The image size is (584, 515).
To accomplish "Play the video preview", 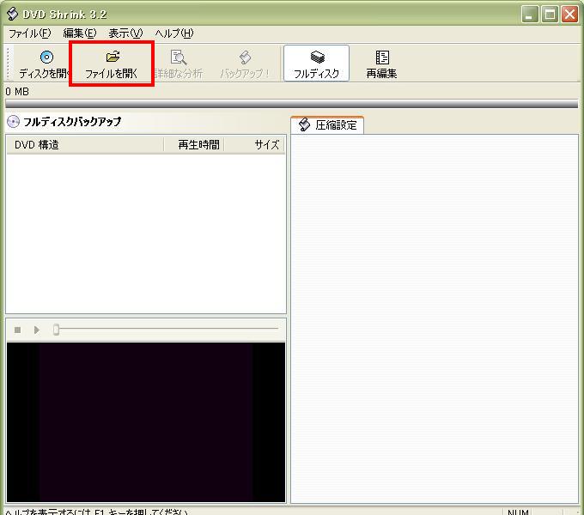I will (x=36, y=330).
